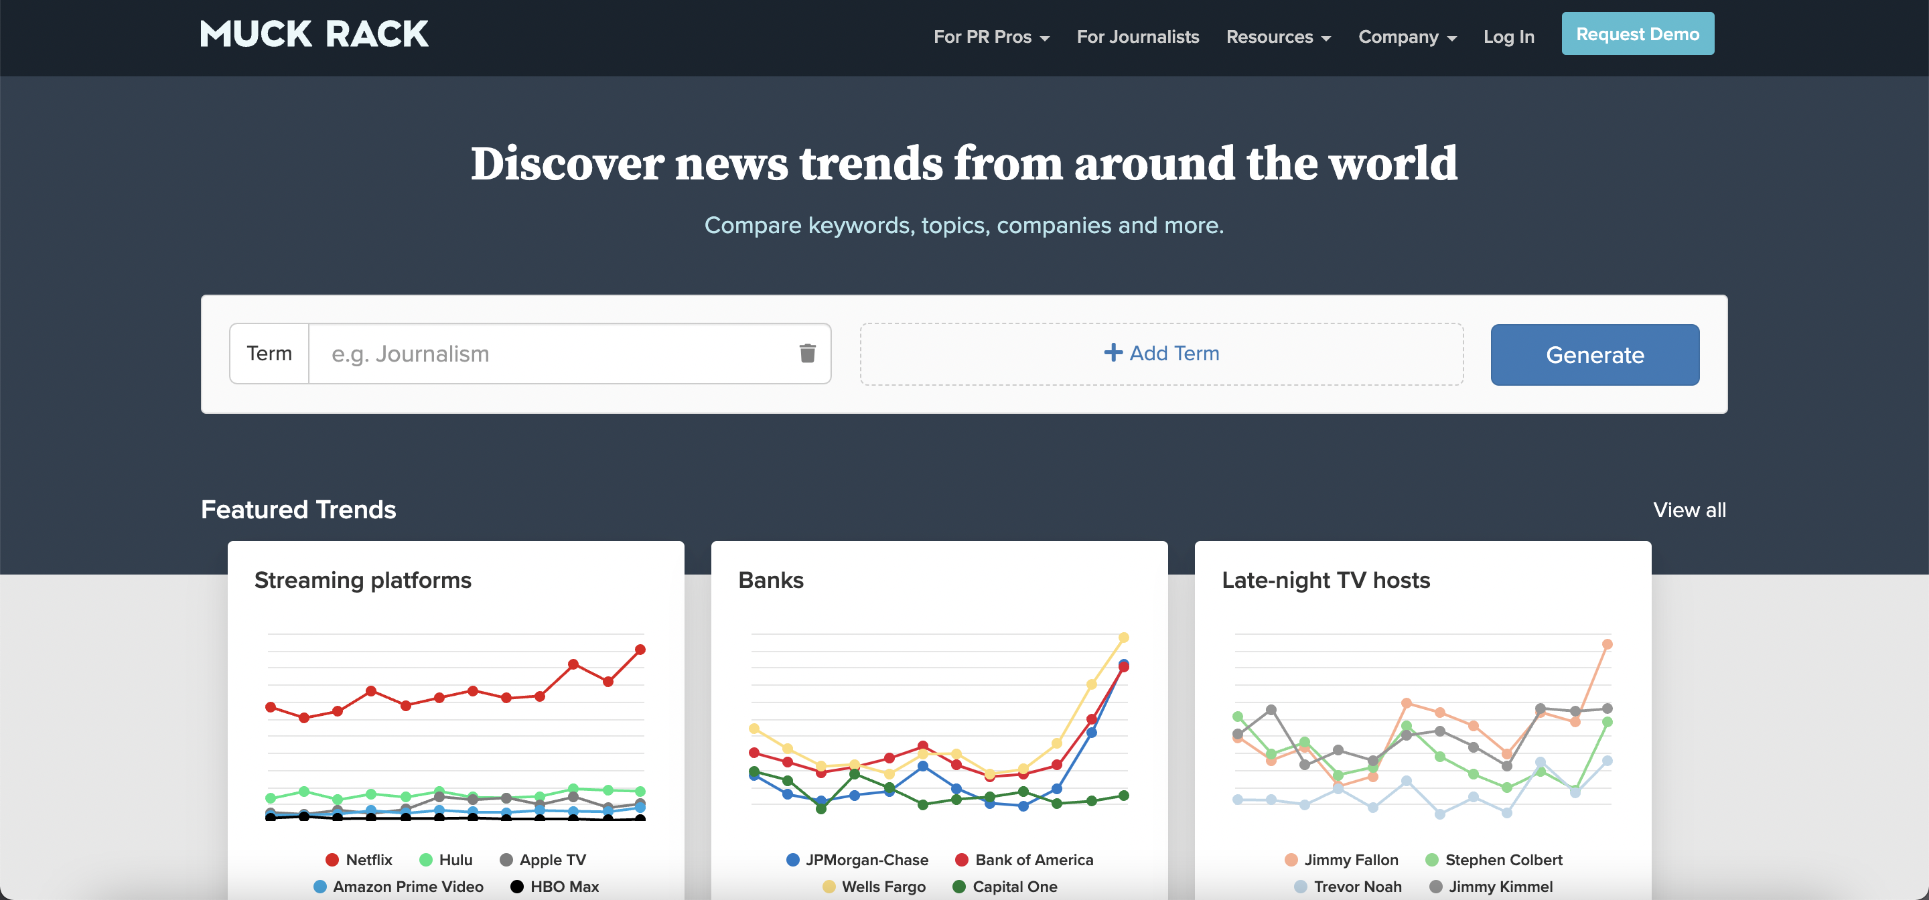Viewport: 1929px width, 900px height.
Task: Focus the Term input field
Action: [x=554, y=354]
